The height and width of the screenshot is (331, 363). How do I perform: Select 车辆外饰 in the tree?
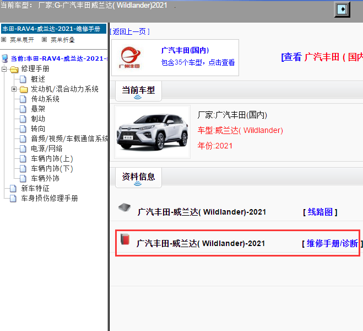point(45,179)
